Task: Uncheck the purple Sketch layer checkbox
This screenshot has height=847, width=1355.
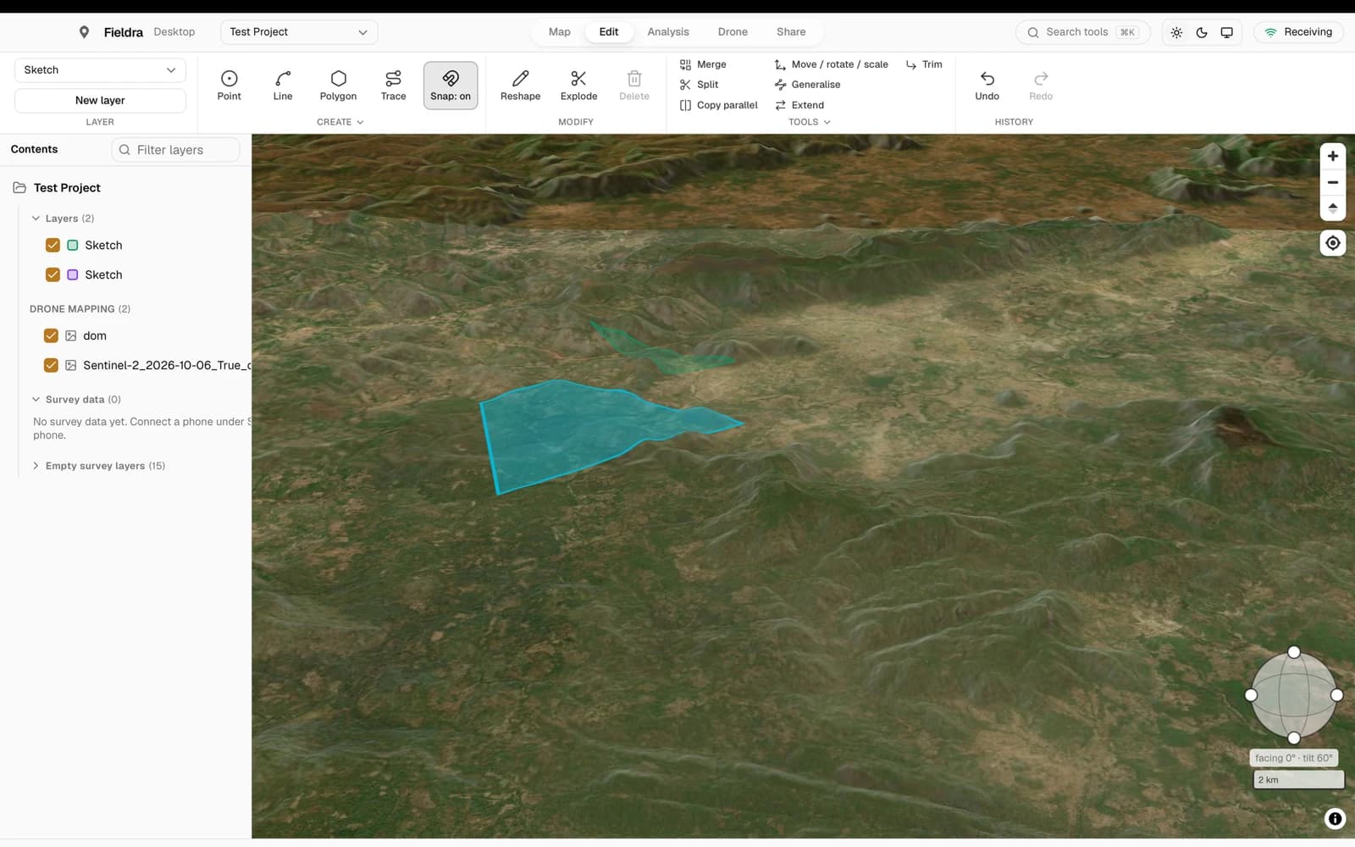Action: coord(53,274)
